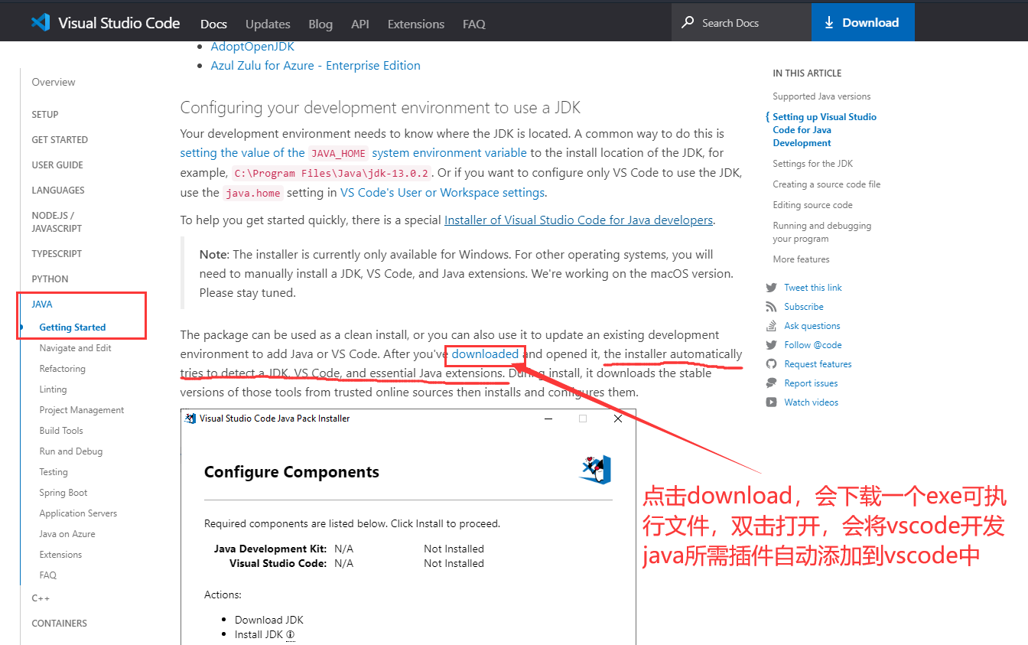Click the Tweet this link bird icon

click(772, 287)
